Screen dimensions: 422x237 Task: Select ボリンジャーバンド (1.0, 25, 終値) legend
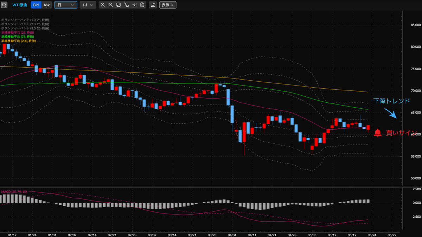25,20
